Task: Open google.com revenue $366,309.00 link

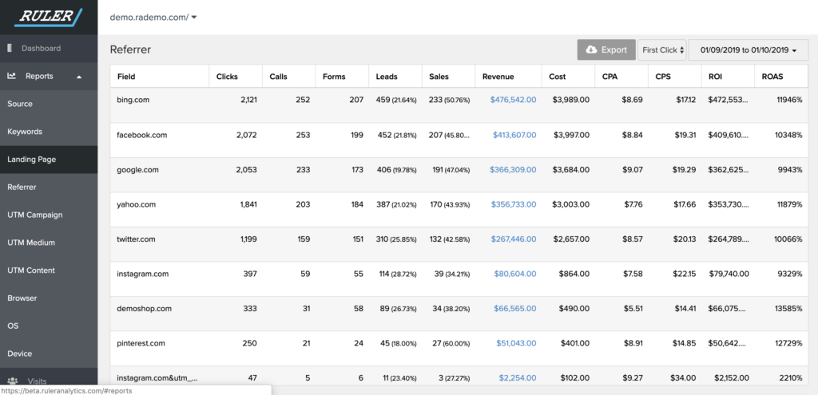Action: (x=513, y=170)
